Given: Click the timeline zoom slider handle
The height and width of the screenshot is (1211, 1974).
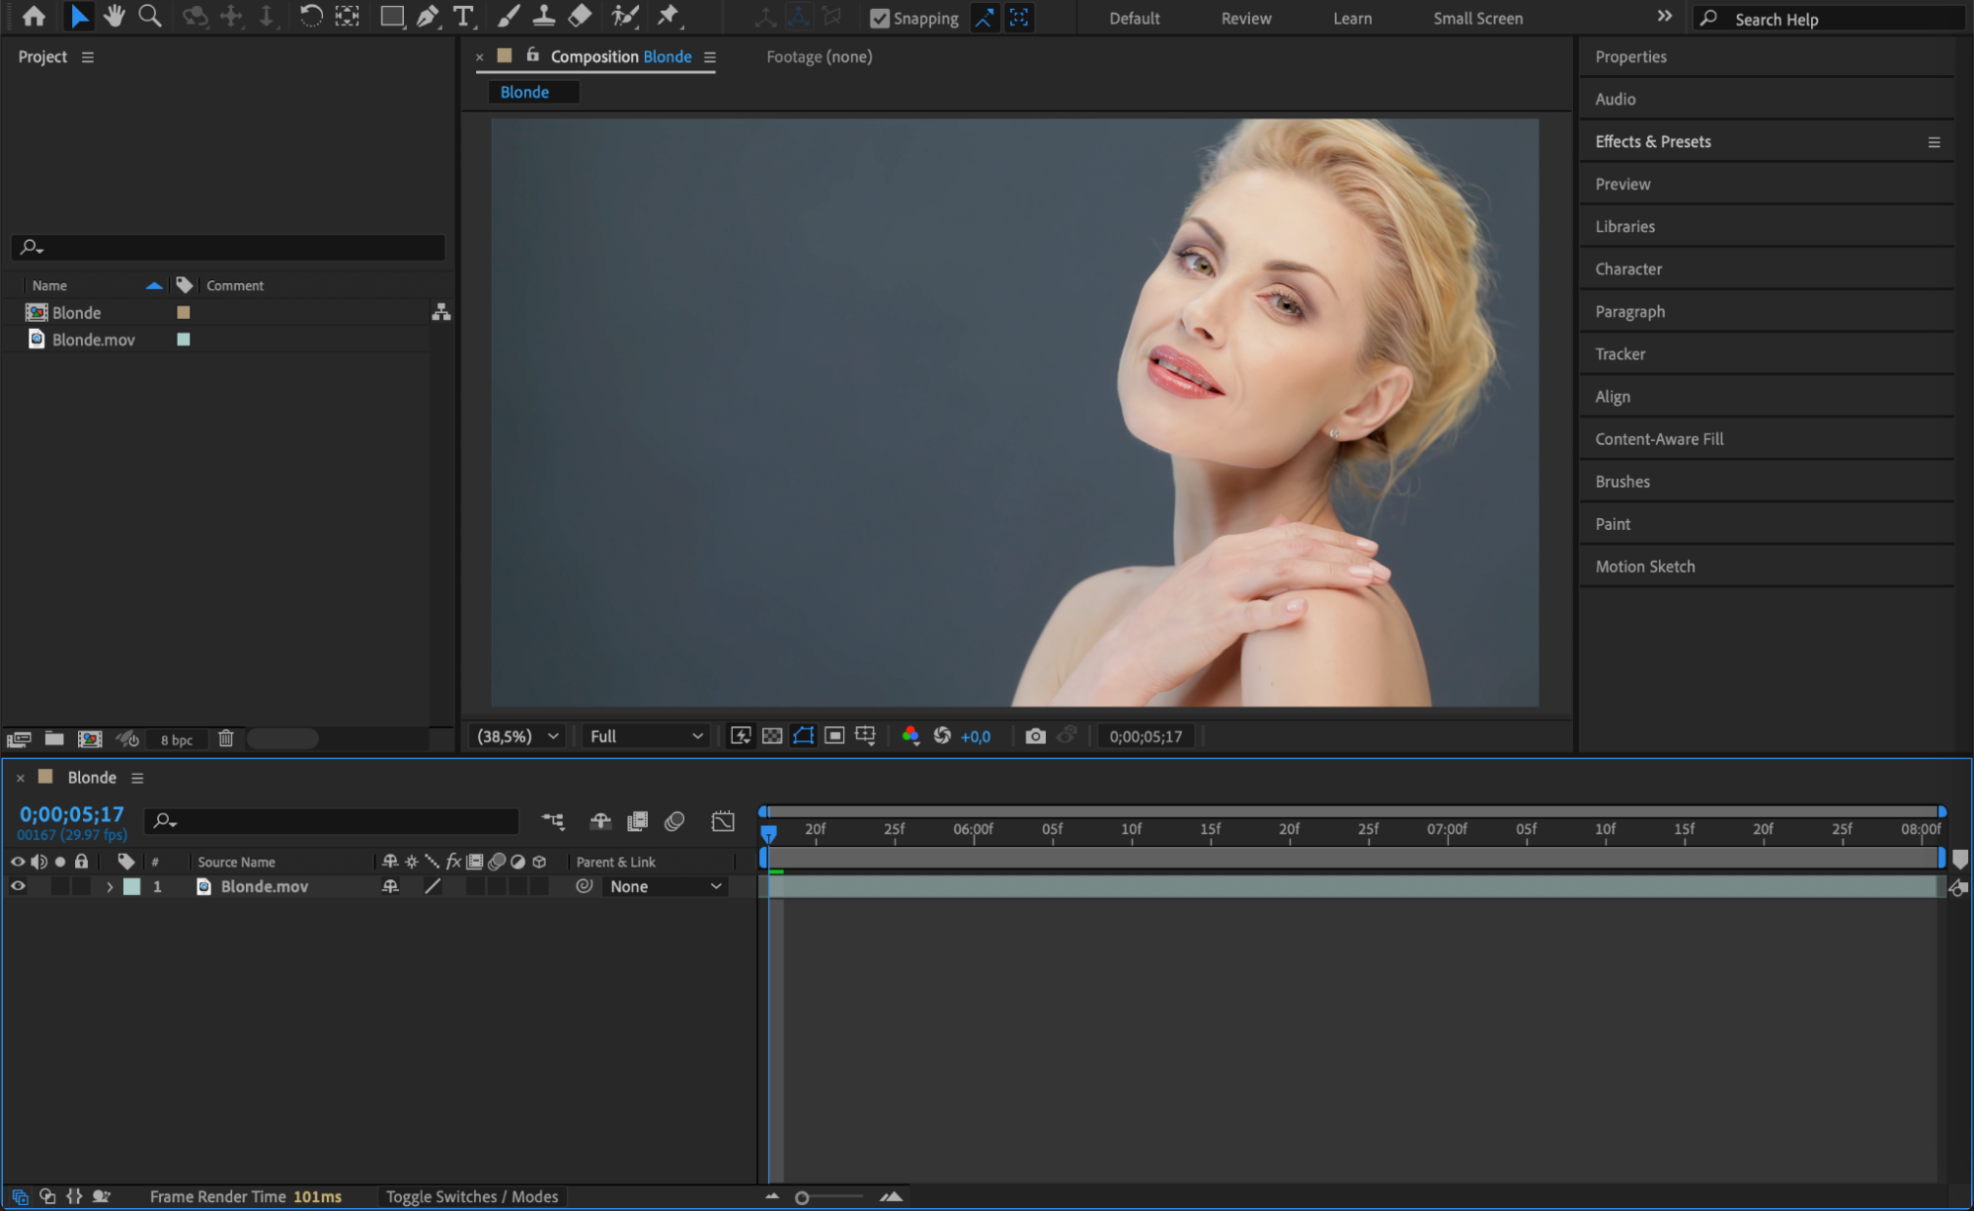Looking at the screenshot, I should click(802, 1197).
